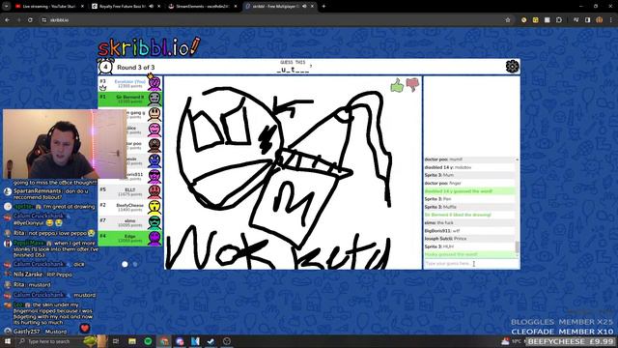Click the purple Edge avatar
This screenshot has height=348, width=618.
(154, 238)
